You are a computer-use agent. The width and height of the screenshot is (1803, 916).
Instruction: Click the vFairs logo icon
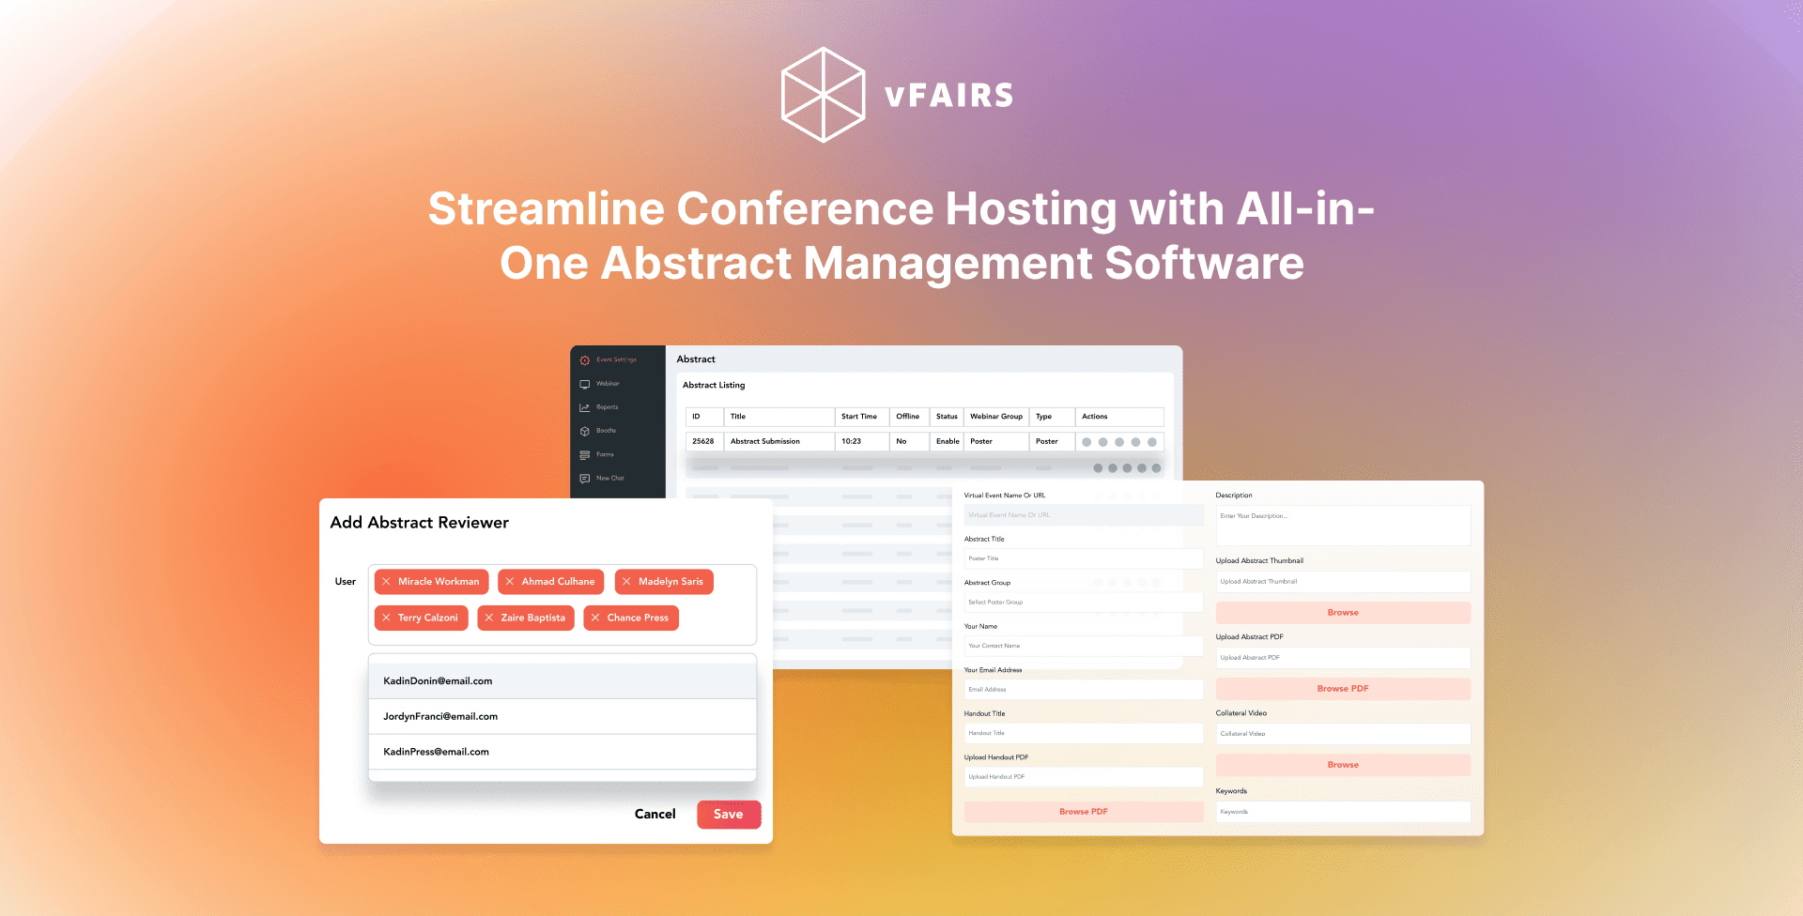point(823,95)
